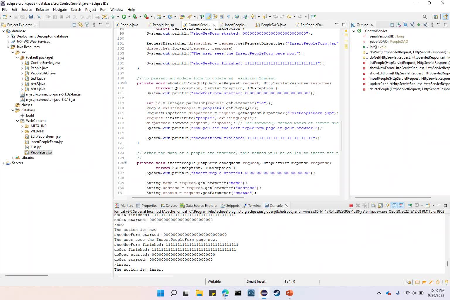Collapse ControlServlet class in Outline

[354, 31]
